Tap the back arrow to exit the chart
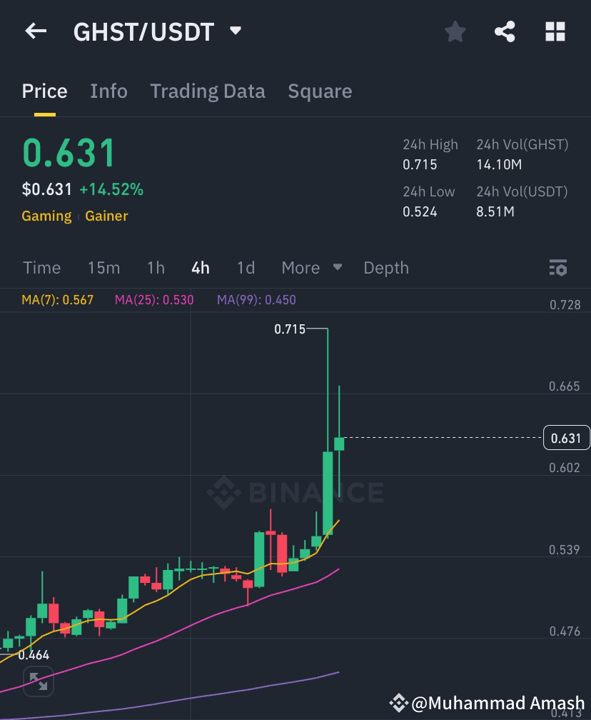Image resolution: width=591 pixels, height=720 pixels. coord(35,31)
